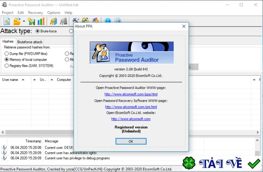Click the Proactive Password Auditor logo banner
The height and width of the screenshot is (172, 263).
point(132,53)
